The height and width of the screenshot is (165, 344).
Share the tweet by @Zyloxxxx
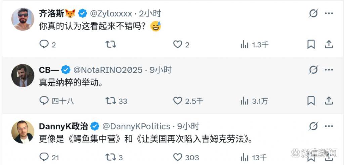[329, 45]
